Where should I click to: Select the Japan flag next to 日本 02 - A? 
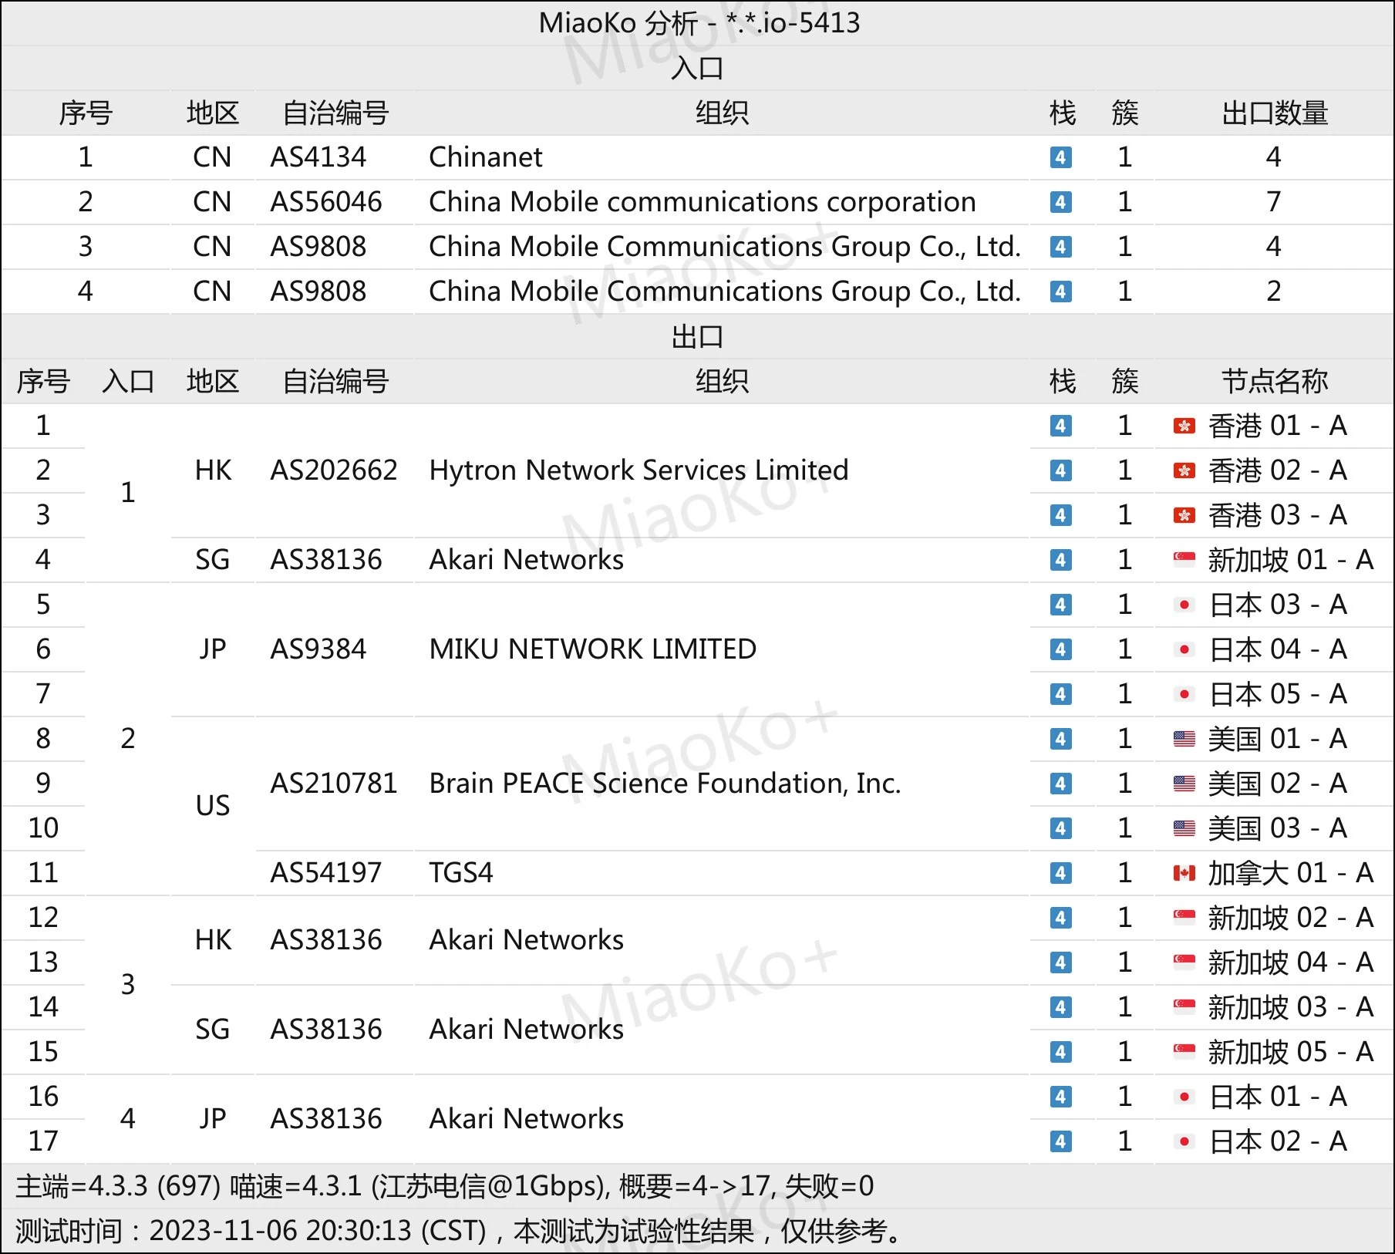click(1184, 1141)
